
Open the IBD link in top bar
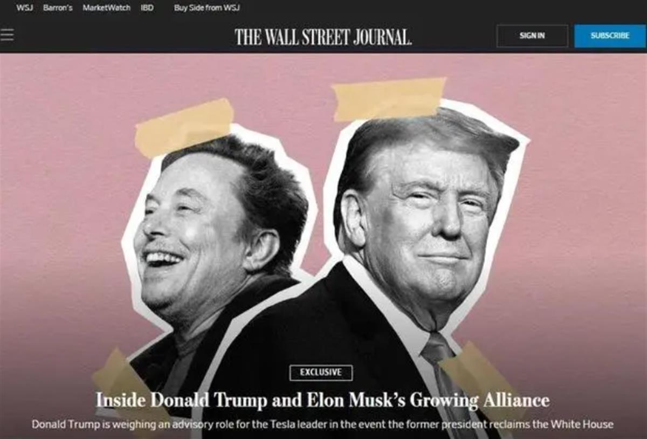[147, 8]
